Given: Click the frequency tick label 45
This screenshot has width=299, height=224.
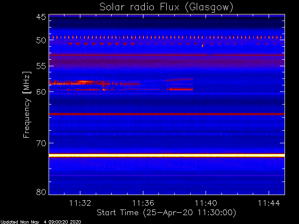Looking at the screenshot, I should [x=41, y=17].
